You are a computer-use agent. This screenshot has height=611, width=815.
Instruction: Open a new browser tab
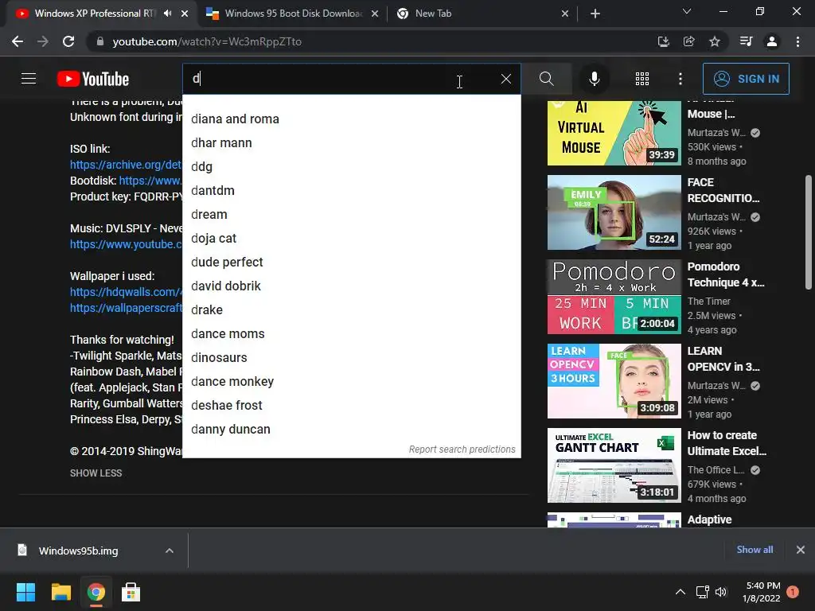point(595,14)
